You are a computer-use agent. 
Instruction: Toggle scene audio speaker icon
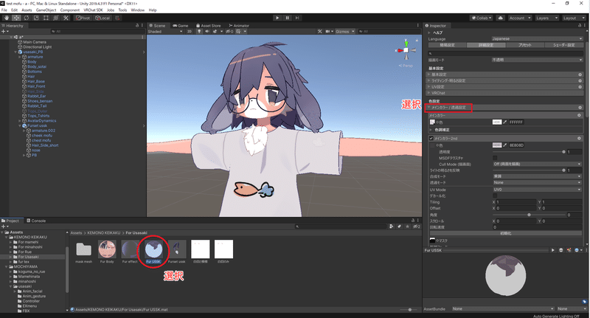point(206,31)
